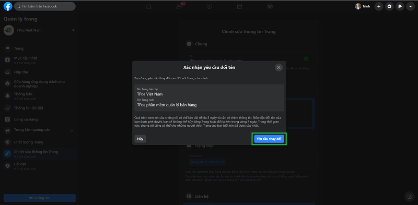The width and height of the screenshot is (418, 205).
Task: Click the Facebook logo icon
Action: click(x=8, y=6)
